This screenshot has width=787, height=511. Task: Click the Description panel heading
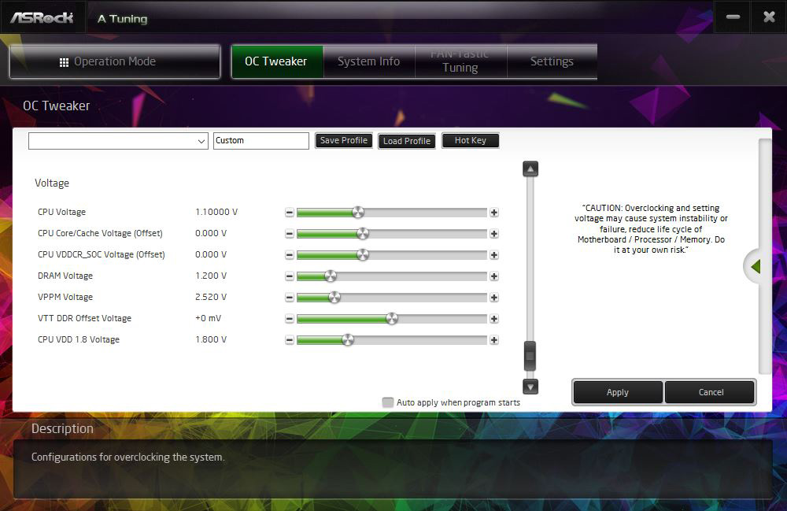point(62,428)
